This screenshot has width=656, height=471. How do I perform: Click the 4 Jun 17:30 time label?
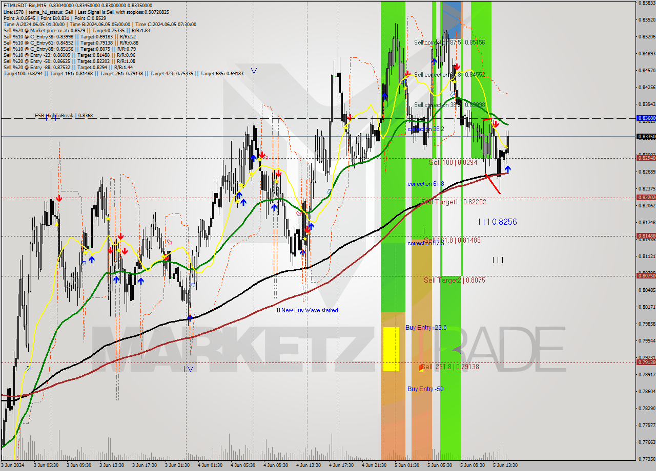click(x=341, y=465)
